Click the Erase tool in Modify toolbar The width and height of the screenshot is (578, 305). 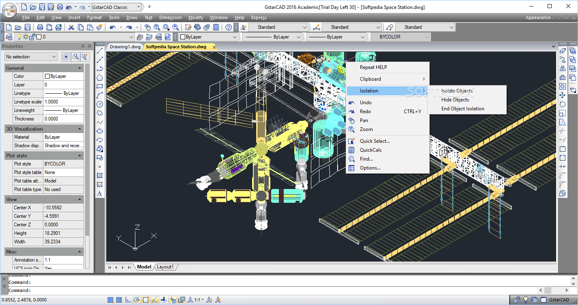[562, 51]
